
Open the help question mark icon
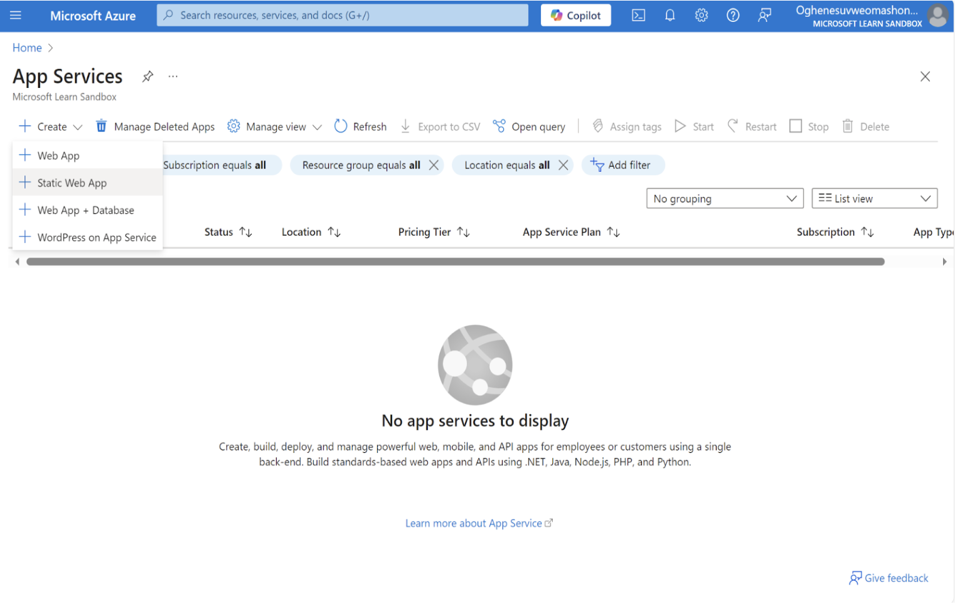[732, 16]
